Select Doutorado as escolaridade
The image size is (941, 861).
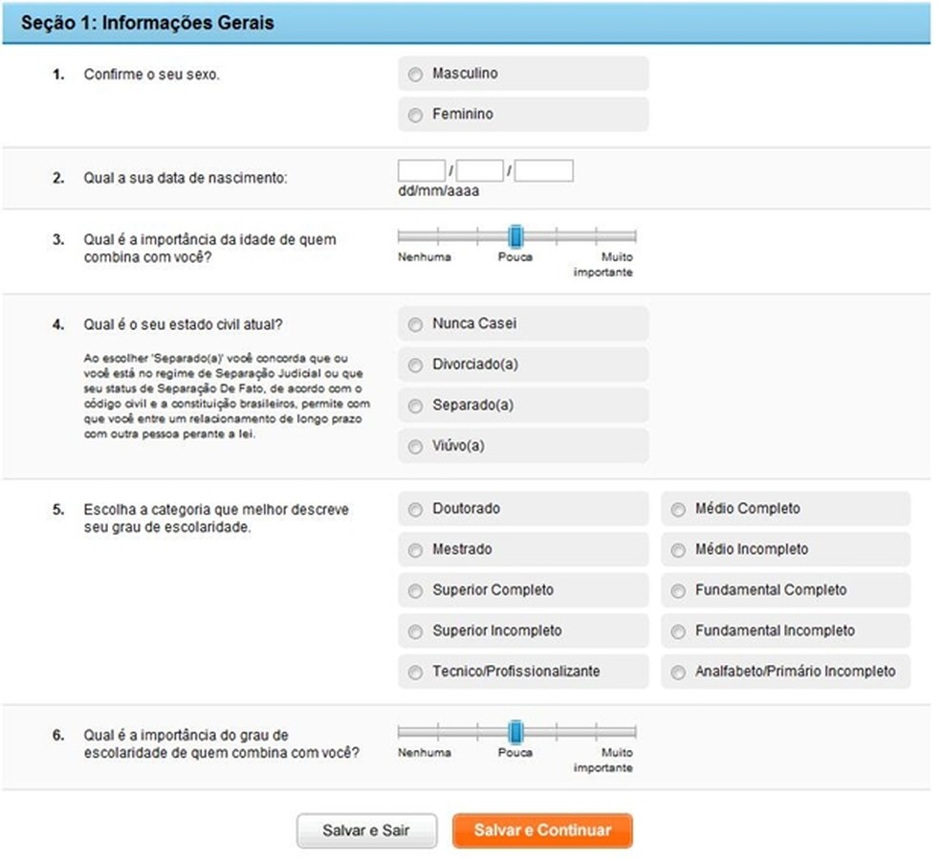414,508
